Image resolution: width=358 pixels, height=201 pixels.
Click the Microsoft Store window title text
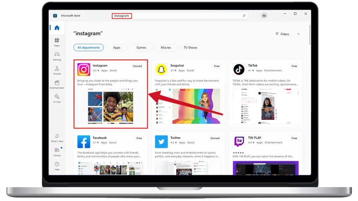71,16
